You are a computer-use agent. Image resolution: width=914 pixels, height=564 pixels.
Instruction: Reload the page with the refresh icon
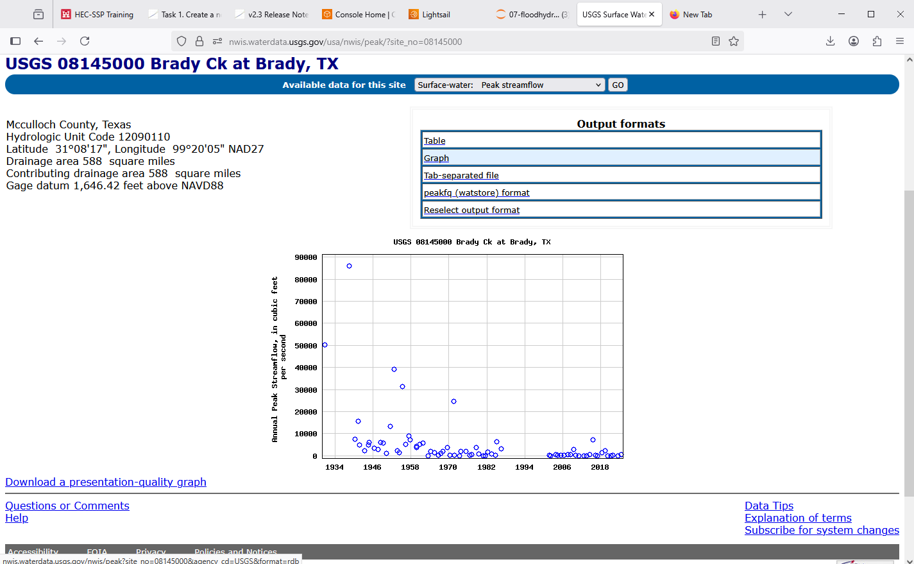coord(85,41)
